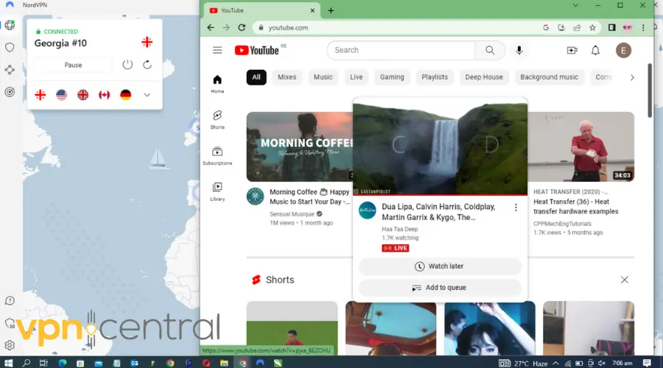Dismiss the Shorts shelf with X
663x368 pixels.
coord(625,280)
